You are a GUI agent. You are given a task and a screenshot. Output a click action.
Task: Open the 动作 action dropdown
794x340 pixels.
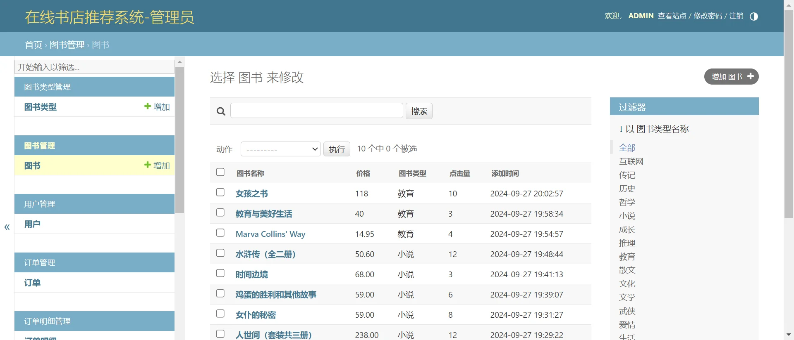pyautogui.click(x=281, y=149)
